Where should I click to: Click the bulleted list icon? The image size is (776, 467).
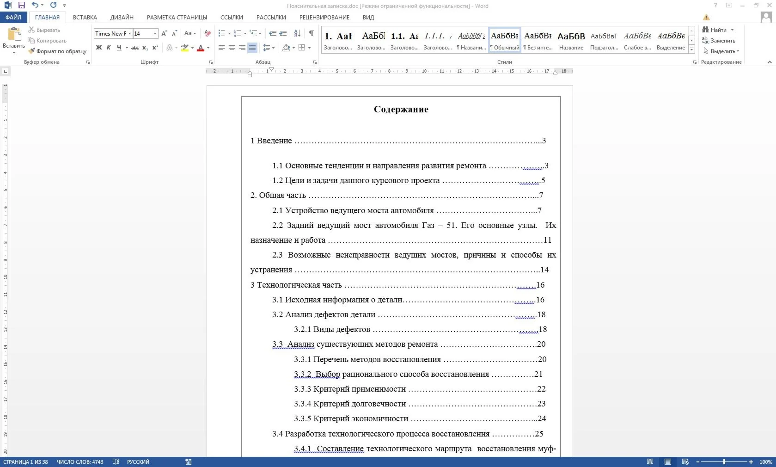coord(222,33)
